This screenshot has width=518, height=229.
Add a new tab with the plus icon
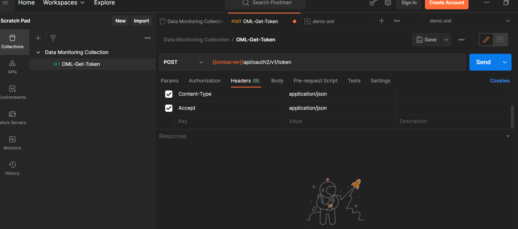point(382,21)
